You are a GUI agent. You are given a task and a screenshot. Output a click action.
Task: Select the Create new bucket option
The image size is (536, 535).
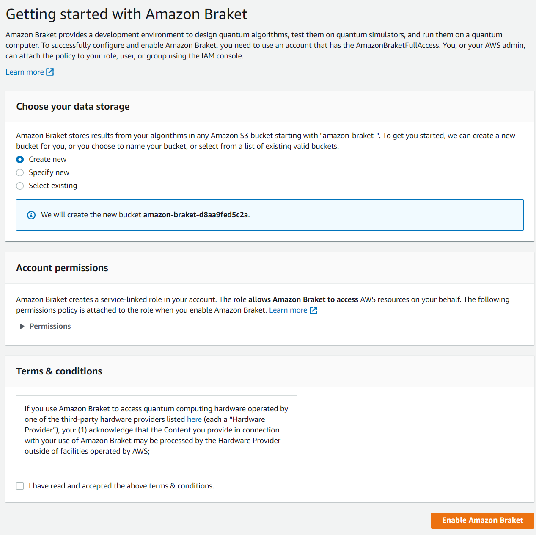click(x=19, y=159)
